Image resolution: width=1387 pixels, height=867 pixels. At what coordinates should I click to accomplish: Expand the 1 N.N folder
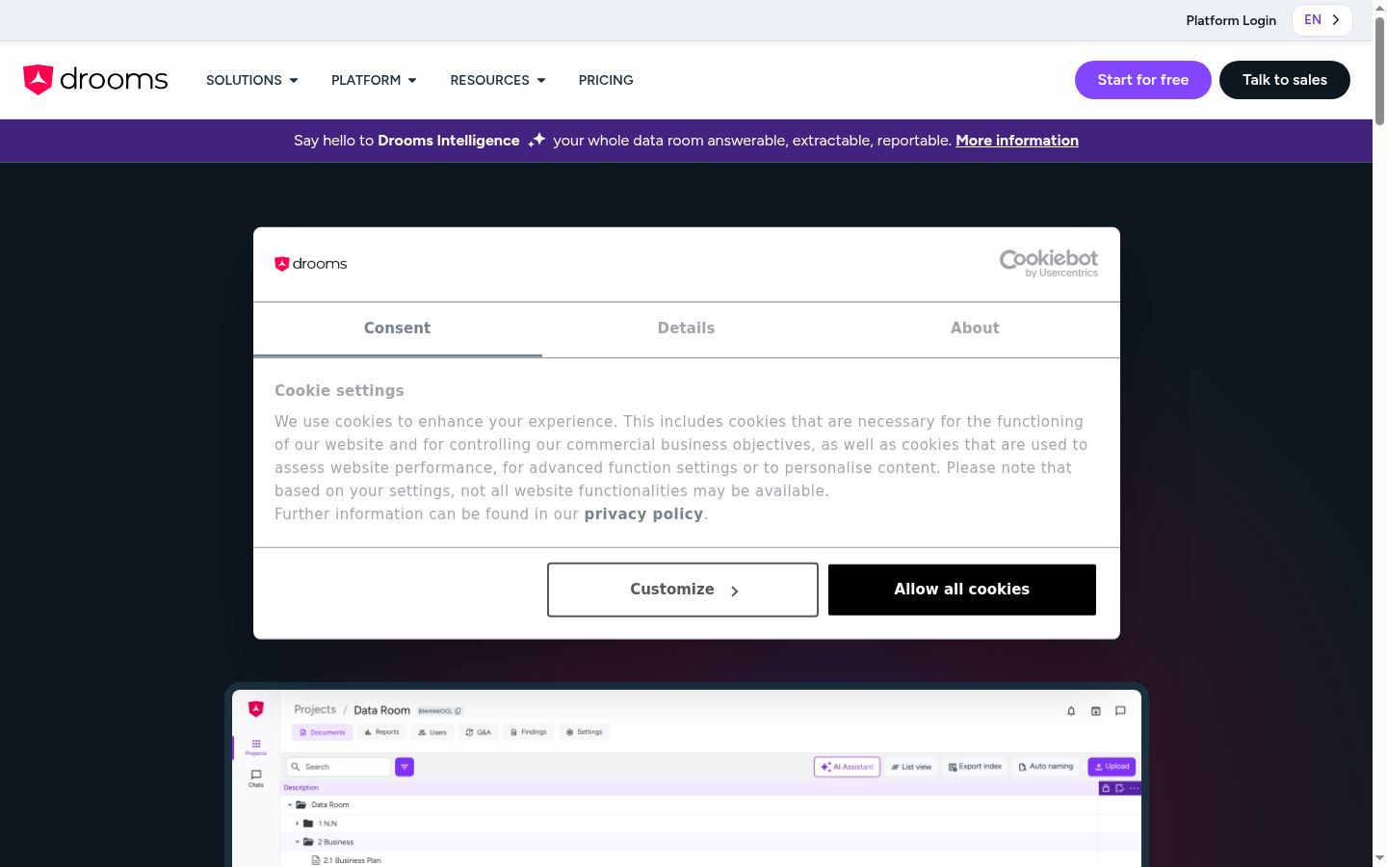298,824
